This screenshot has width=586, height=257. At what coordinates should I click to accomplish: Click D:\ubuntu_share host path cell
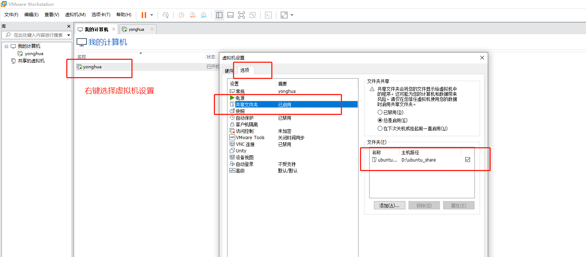click(x=419, y=160)
